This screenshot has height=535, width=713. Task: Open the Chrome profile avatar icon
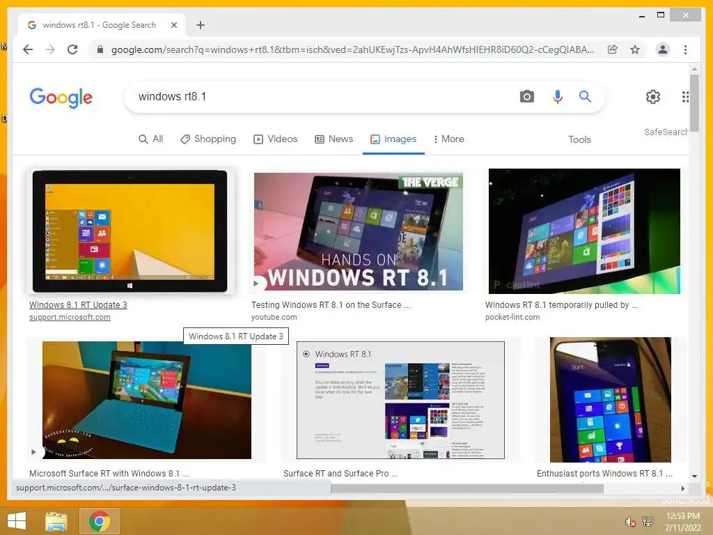(663, 49)
